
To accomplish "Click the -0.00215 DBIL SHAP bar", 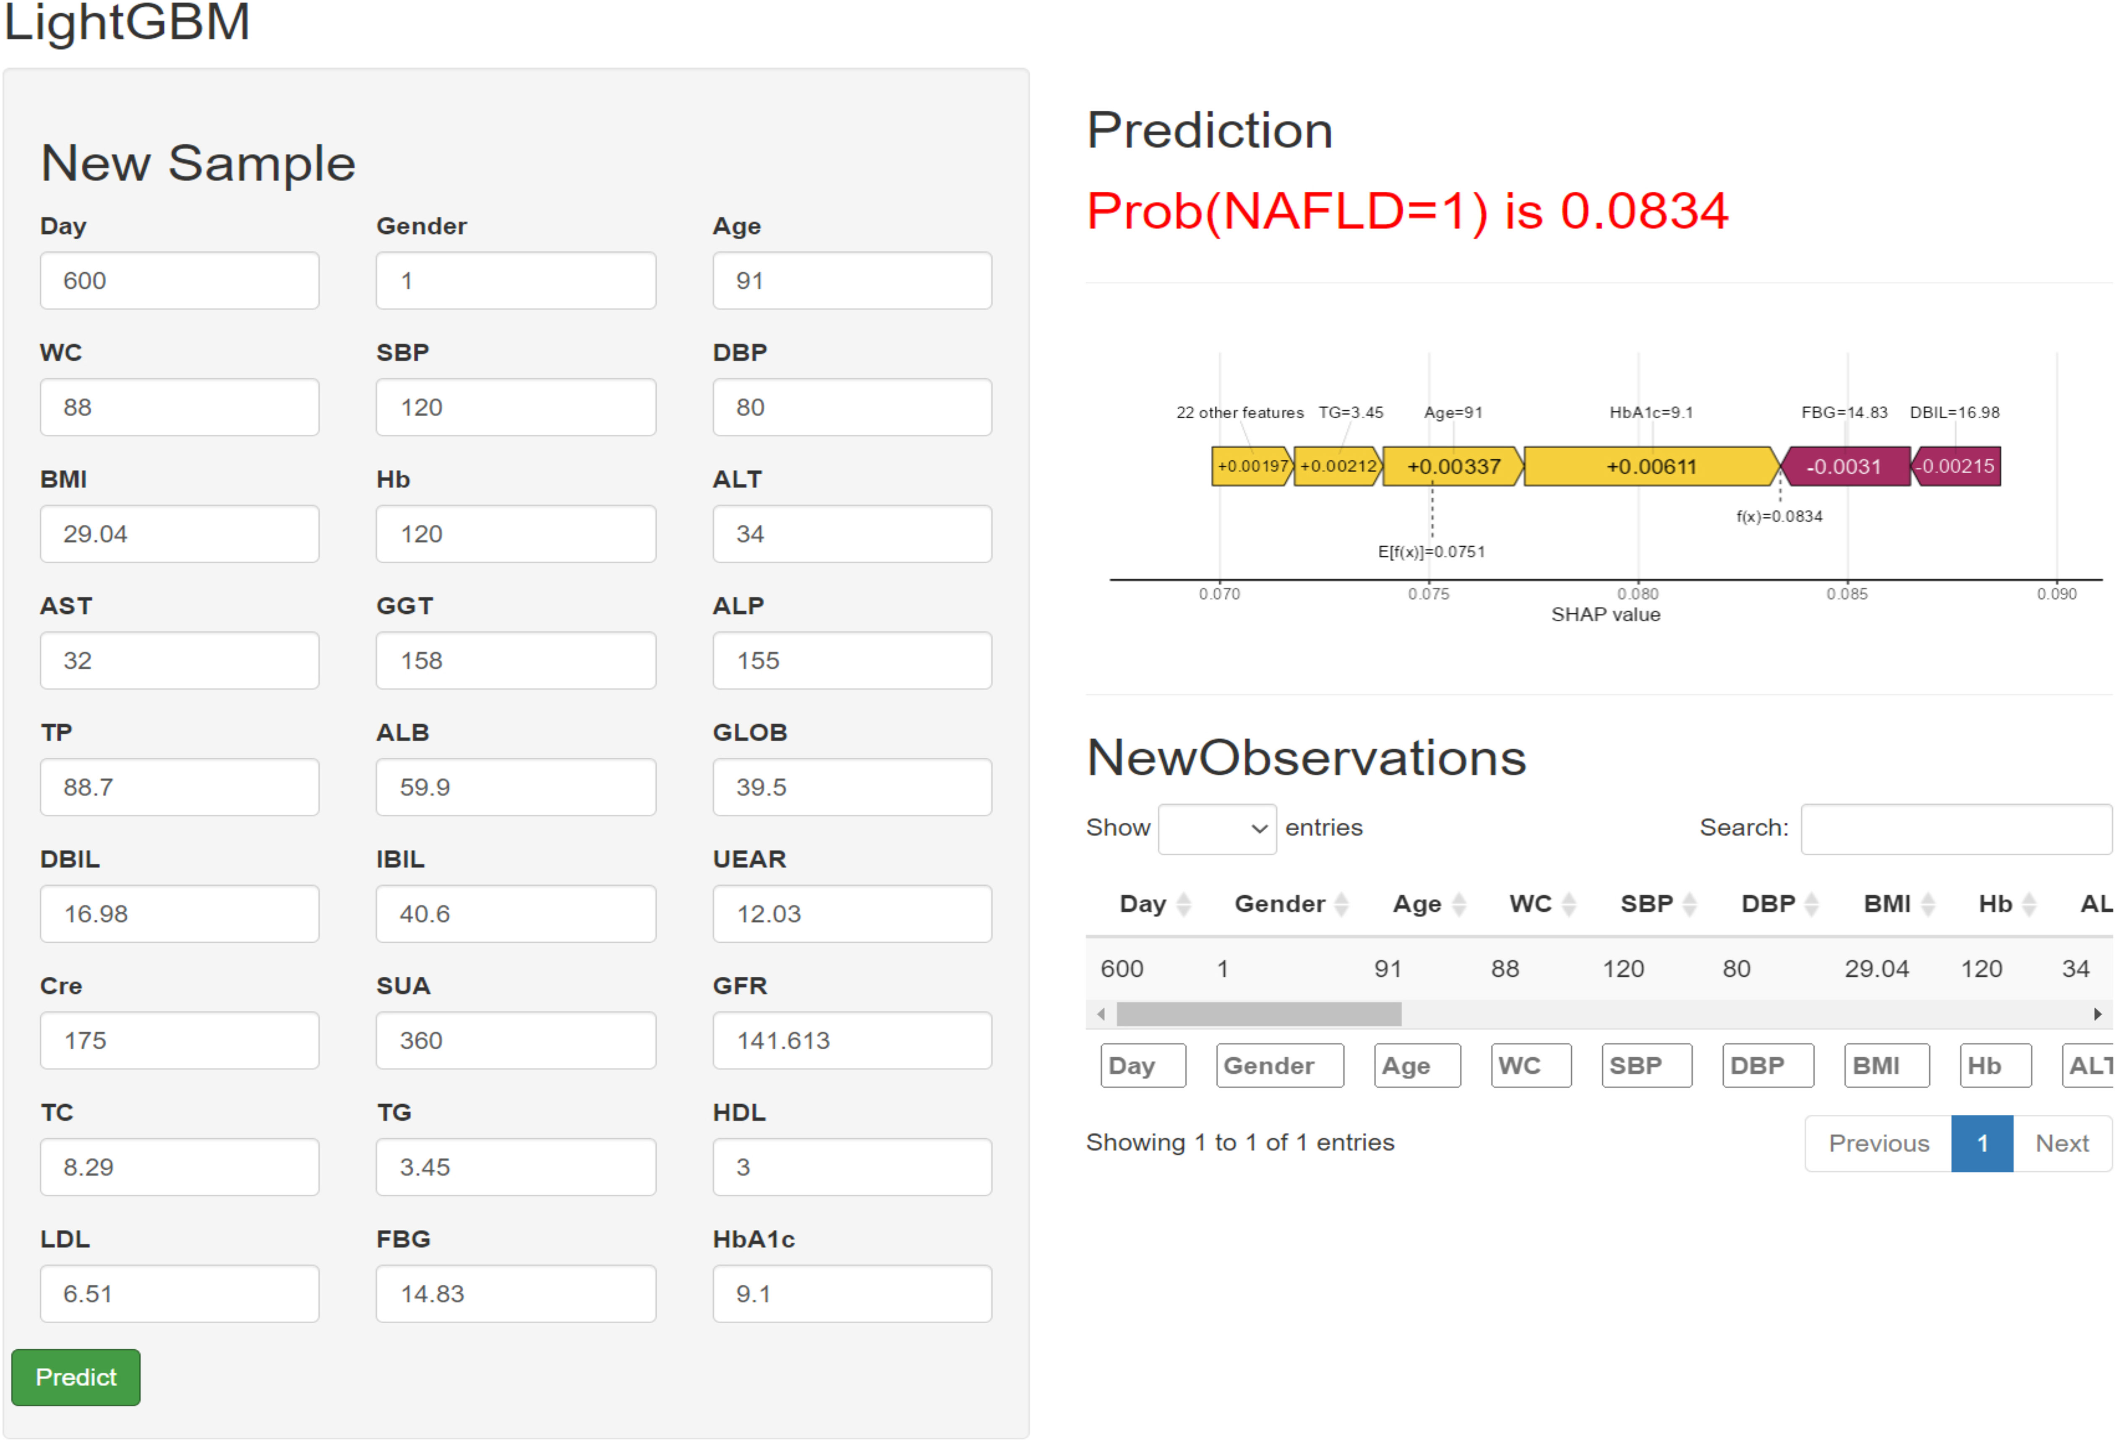I will (x=1955, y=467).
